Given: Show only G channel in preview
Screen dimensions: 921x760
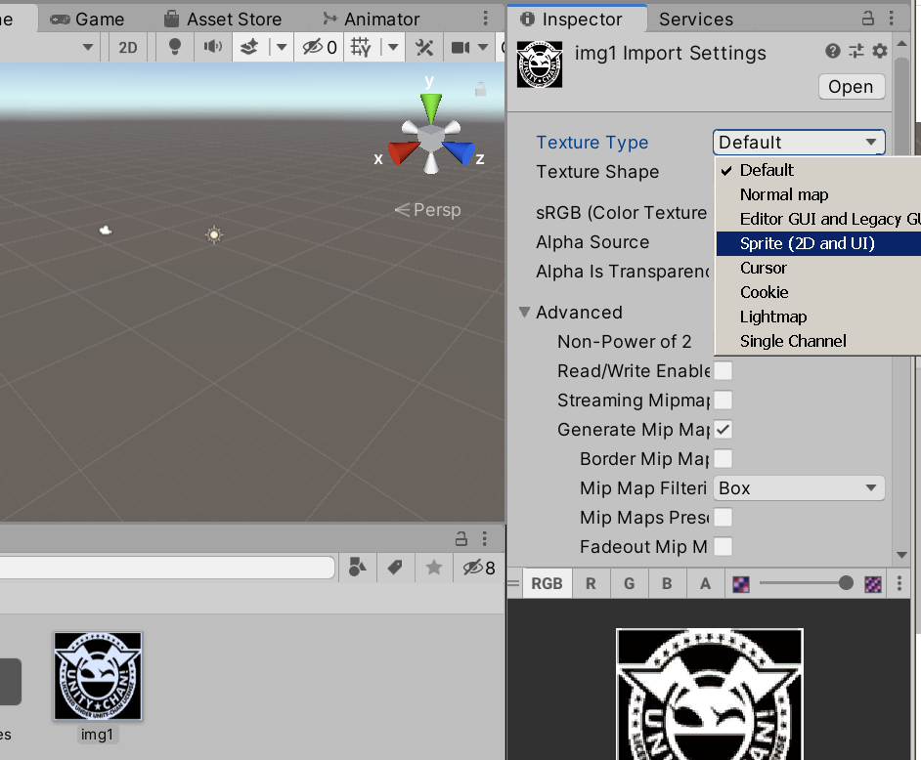Looking at the screenshot, I should pos(629,583).
